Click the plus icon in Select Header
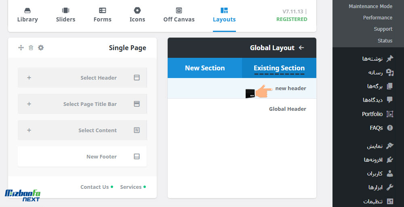404x207 pixels. 29,78
